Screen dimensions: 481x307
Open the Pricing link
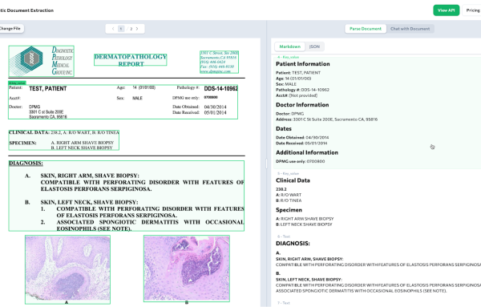[472, 10]
